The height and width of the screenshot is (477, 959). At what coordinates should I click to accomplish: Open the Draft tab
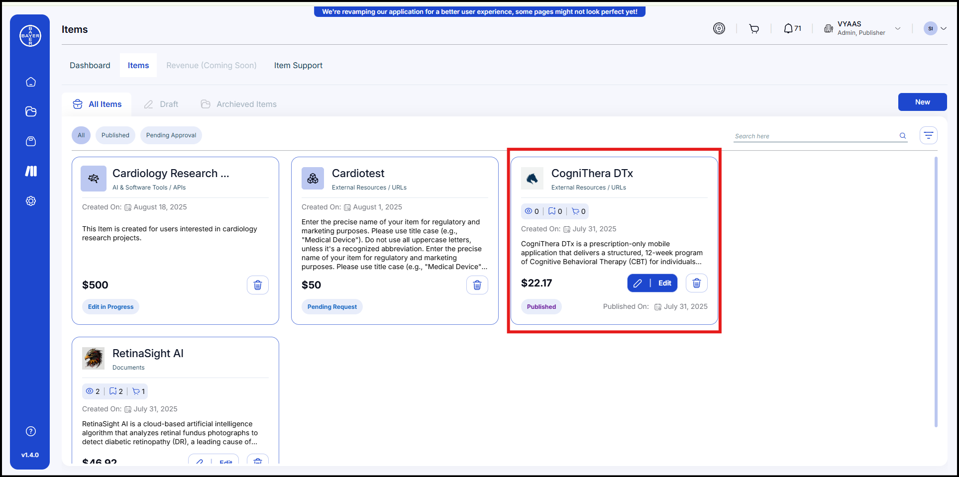161,104
